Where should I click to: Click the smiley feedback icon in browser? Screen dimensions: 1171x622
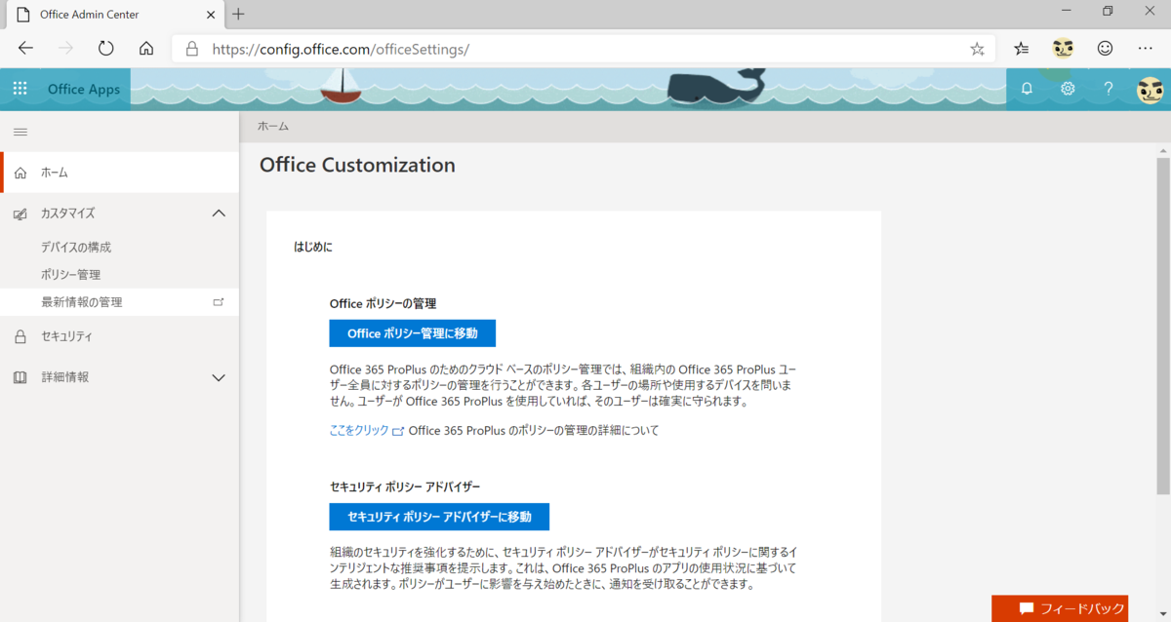pyautogui.click(x=1105, y=48)
